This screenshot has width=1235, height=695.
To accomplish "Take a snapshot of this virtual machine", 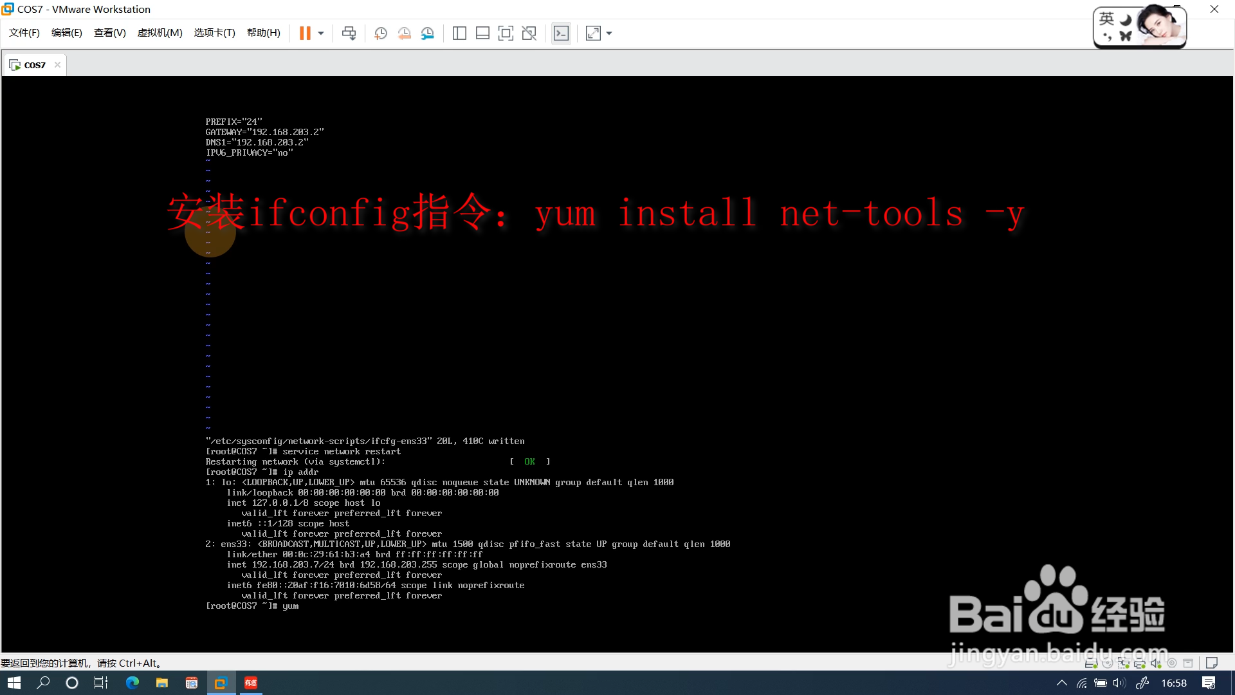I will [x=381, y=33].
